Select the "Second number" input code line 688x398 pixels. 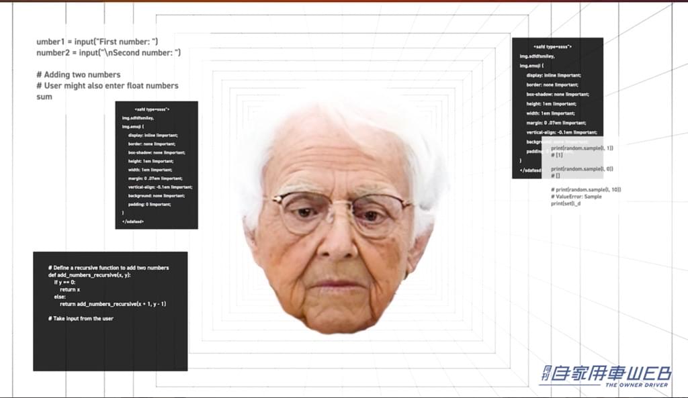tap(108, 52)
